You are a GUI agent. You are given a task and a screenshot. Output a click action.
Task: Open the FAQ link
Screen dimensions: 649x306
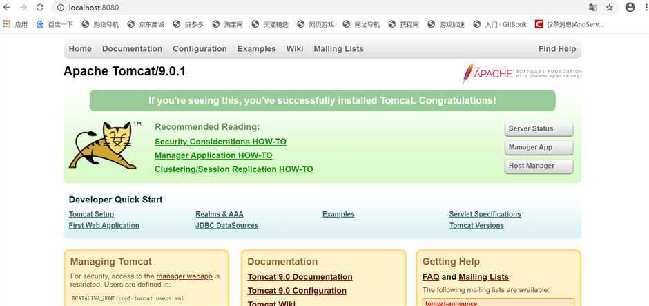tap(431, 277)
